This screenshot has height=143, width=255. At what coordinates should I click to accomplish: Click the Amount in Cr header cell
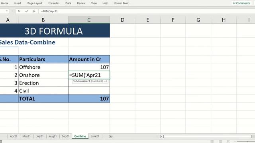point(89,59)
